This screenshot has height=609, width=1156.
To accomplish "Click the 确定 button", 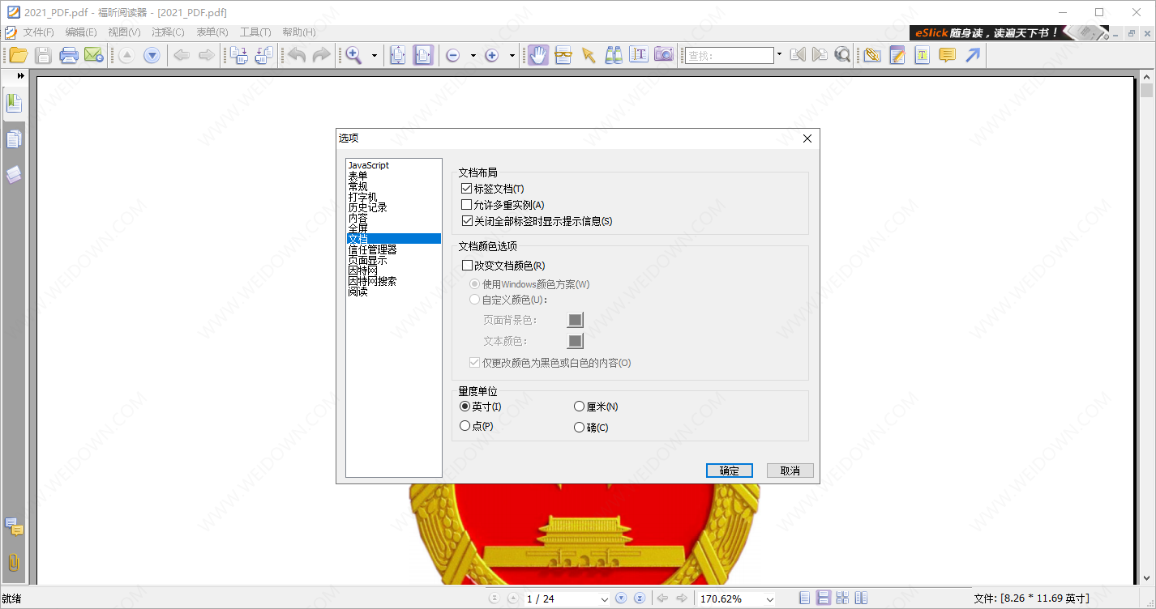I will pos(729,471).
